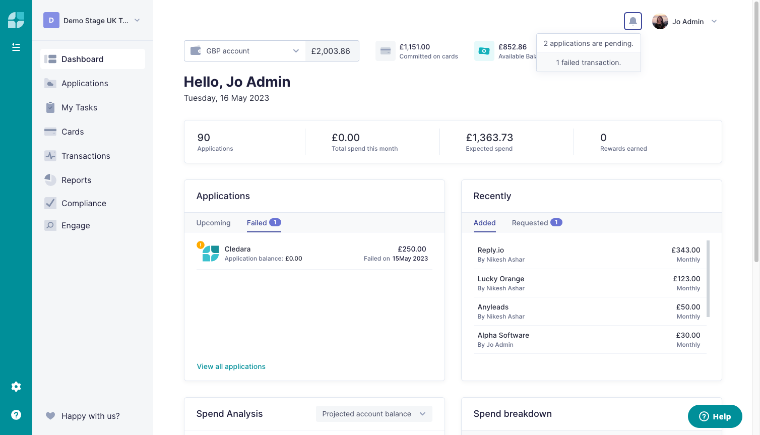
Task: Click the Recently list scrollbar
Action: click(708, 279)
